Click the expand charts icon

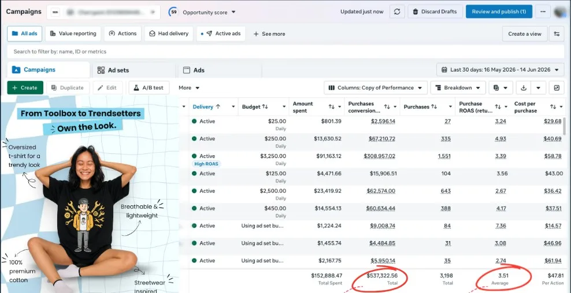pyautogui.click(x=557, y=88)
